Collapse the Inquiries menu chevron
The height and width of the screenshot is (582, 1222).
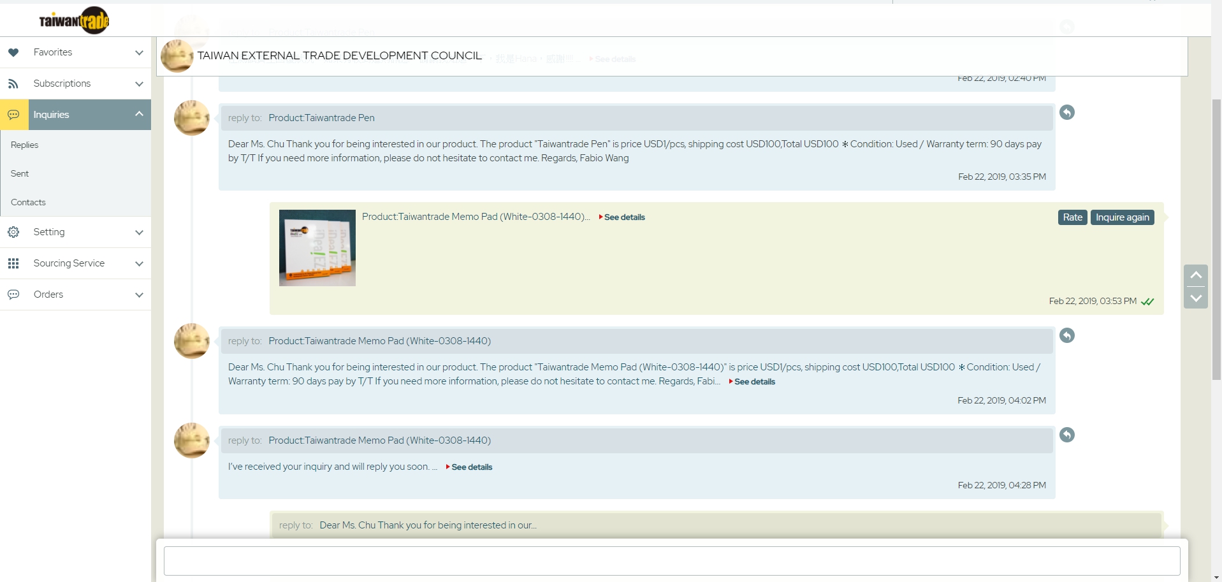(x=139, y=114)
